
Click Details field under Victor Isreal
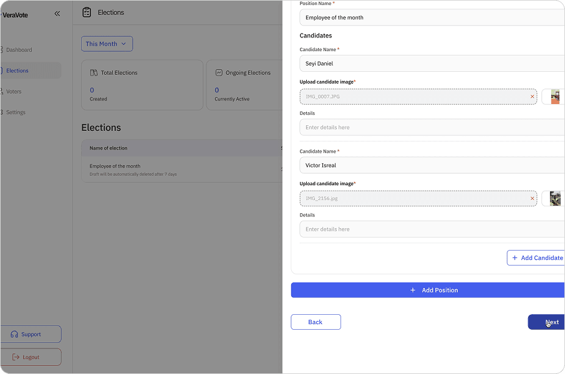[430, 229]
